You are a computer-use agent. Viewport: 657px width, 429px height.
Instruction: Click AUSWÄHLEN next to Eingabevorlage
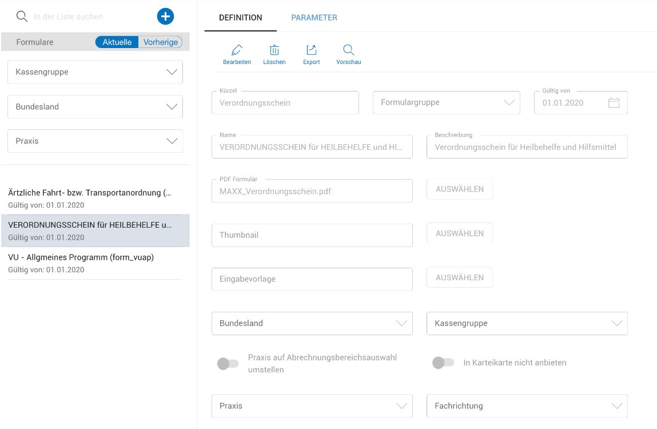click(x=460, y=277)
